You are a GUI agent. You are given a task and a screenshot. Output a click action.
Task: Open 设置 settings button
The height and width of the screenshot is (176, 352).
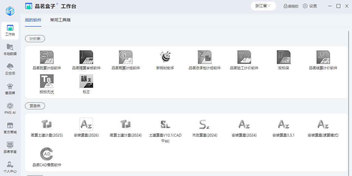tap(310, 6)
